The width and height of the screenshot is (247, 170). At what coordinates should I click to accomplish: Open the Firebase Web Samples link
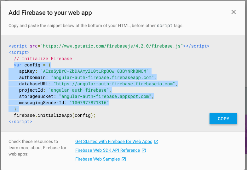97,159
